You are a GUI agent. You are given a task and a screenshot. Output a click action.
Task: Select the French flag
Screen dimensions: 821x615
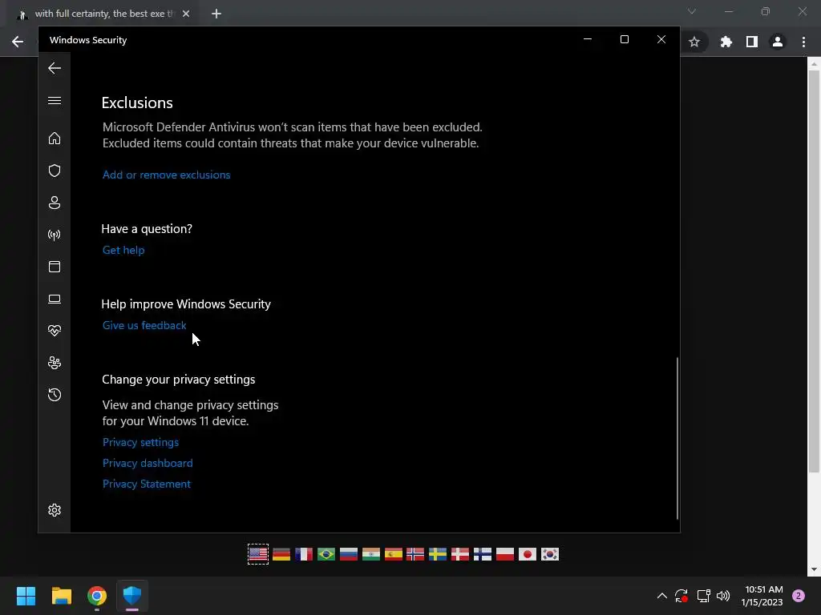[x=304, y=554]
